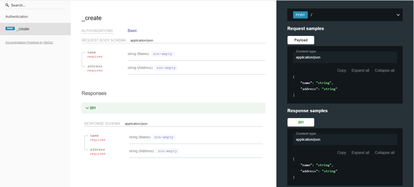Click Collapse all in the response sample
Image resolution: width=414 pixels, height=187 pixels.
384,153
